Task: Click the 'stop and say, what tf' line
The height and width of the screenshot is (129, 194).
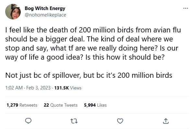Action: (x=92, y=48)
